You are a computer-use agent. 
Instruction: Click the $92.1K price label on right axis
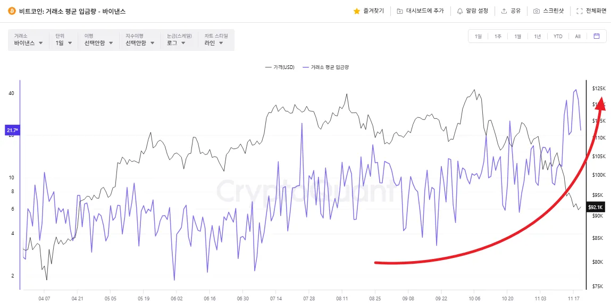pos(595,207)
